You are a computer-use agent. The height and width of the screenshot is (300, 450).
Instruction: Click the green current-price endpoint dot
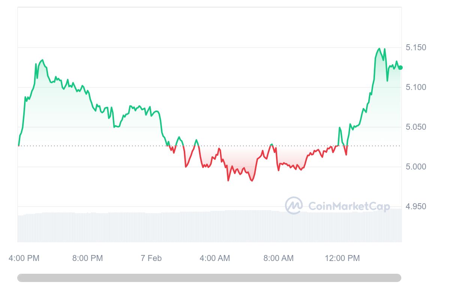click(x=400, y=67)
